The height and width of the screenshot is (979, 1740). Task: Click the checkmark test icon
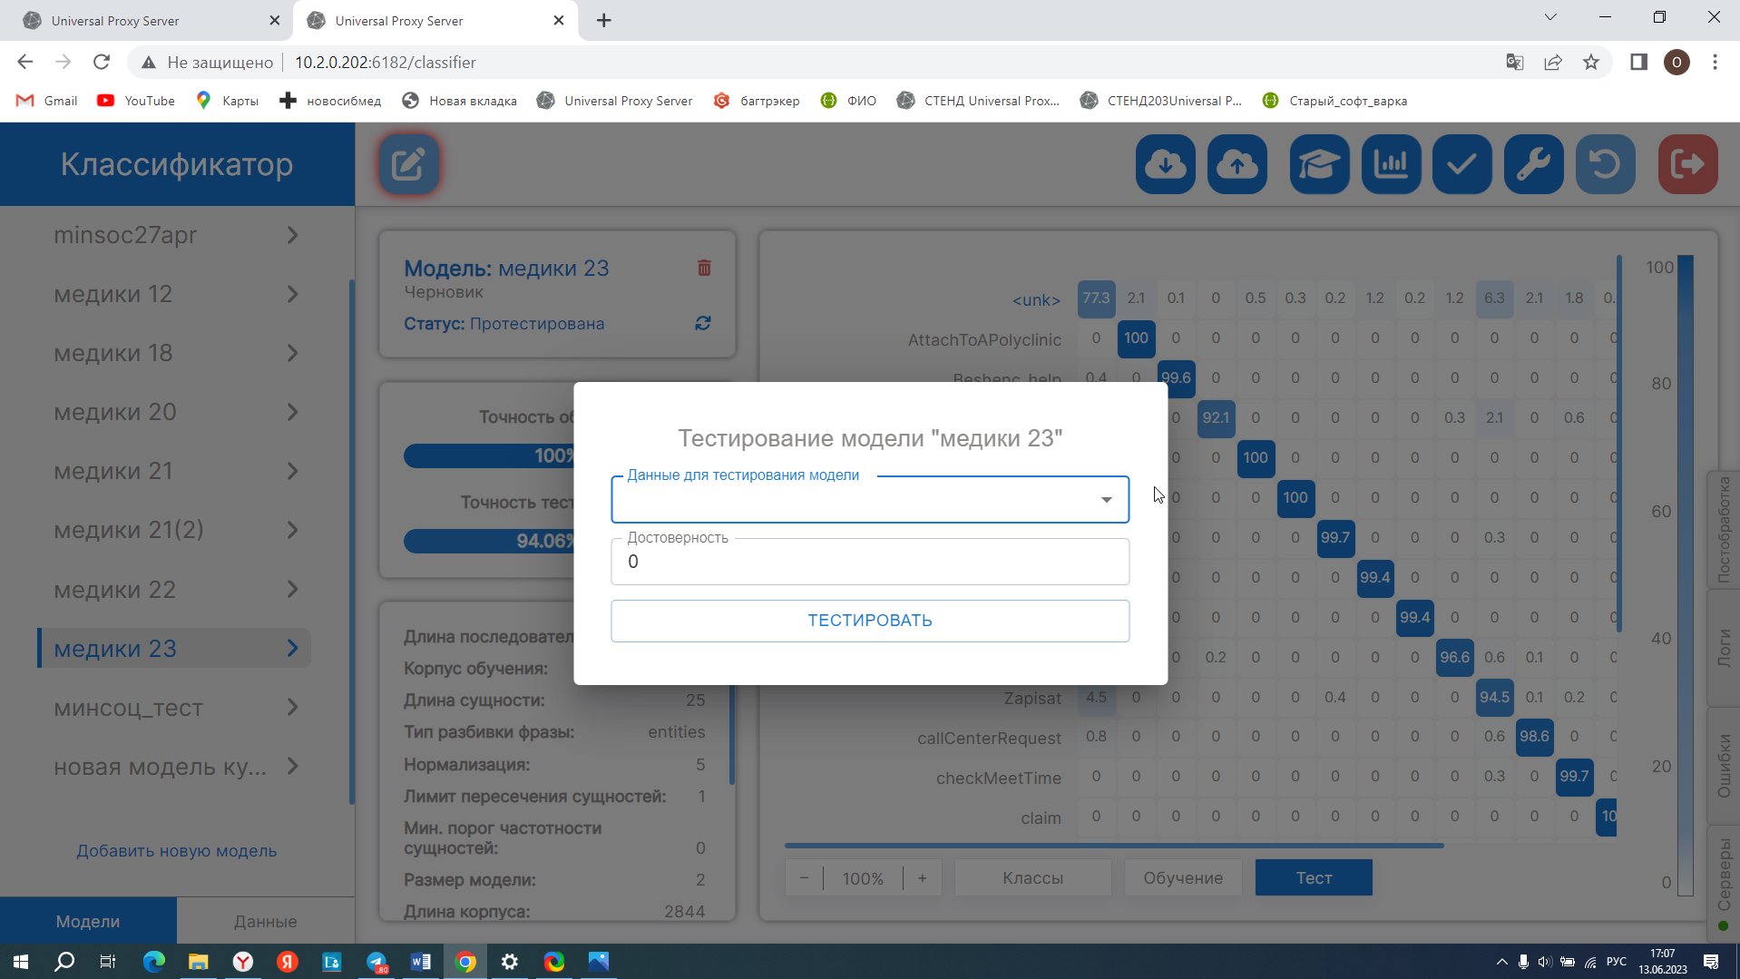pyautogui.click(x=1461, y=164)
